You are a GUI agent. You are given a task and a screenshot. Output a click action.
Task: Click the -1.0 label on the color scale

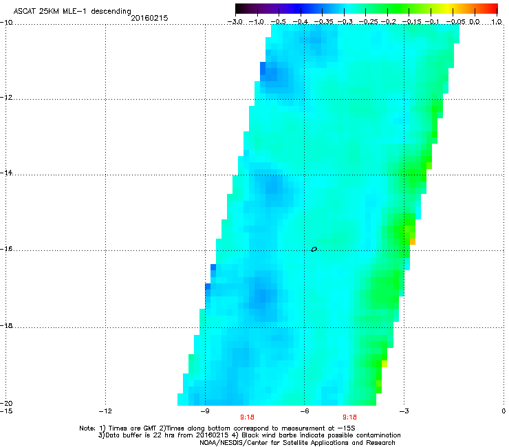click(257, 22)
